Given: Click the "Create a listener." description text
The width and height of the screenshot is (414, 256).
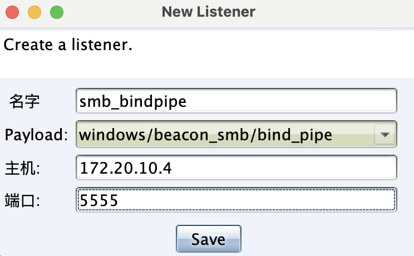Looking at the screenshot, I should (x=68, y=45).
